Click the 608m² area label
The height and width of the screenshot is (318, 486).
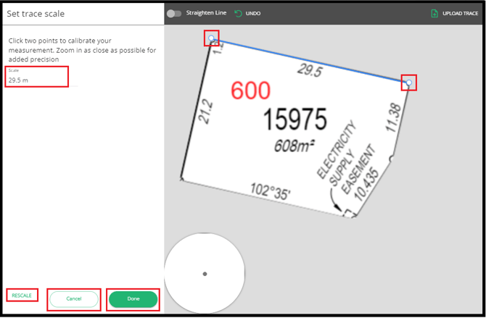[294, 146]
